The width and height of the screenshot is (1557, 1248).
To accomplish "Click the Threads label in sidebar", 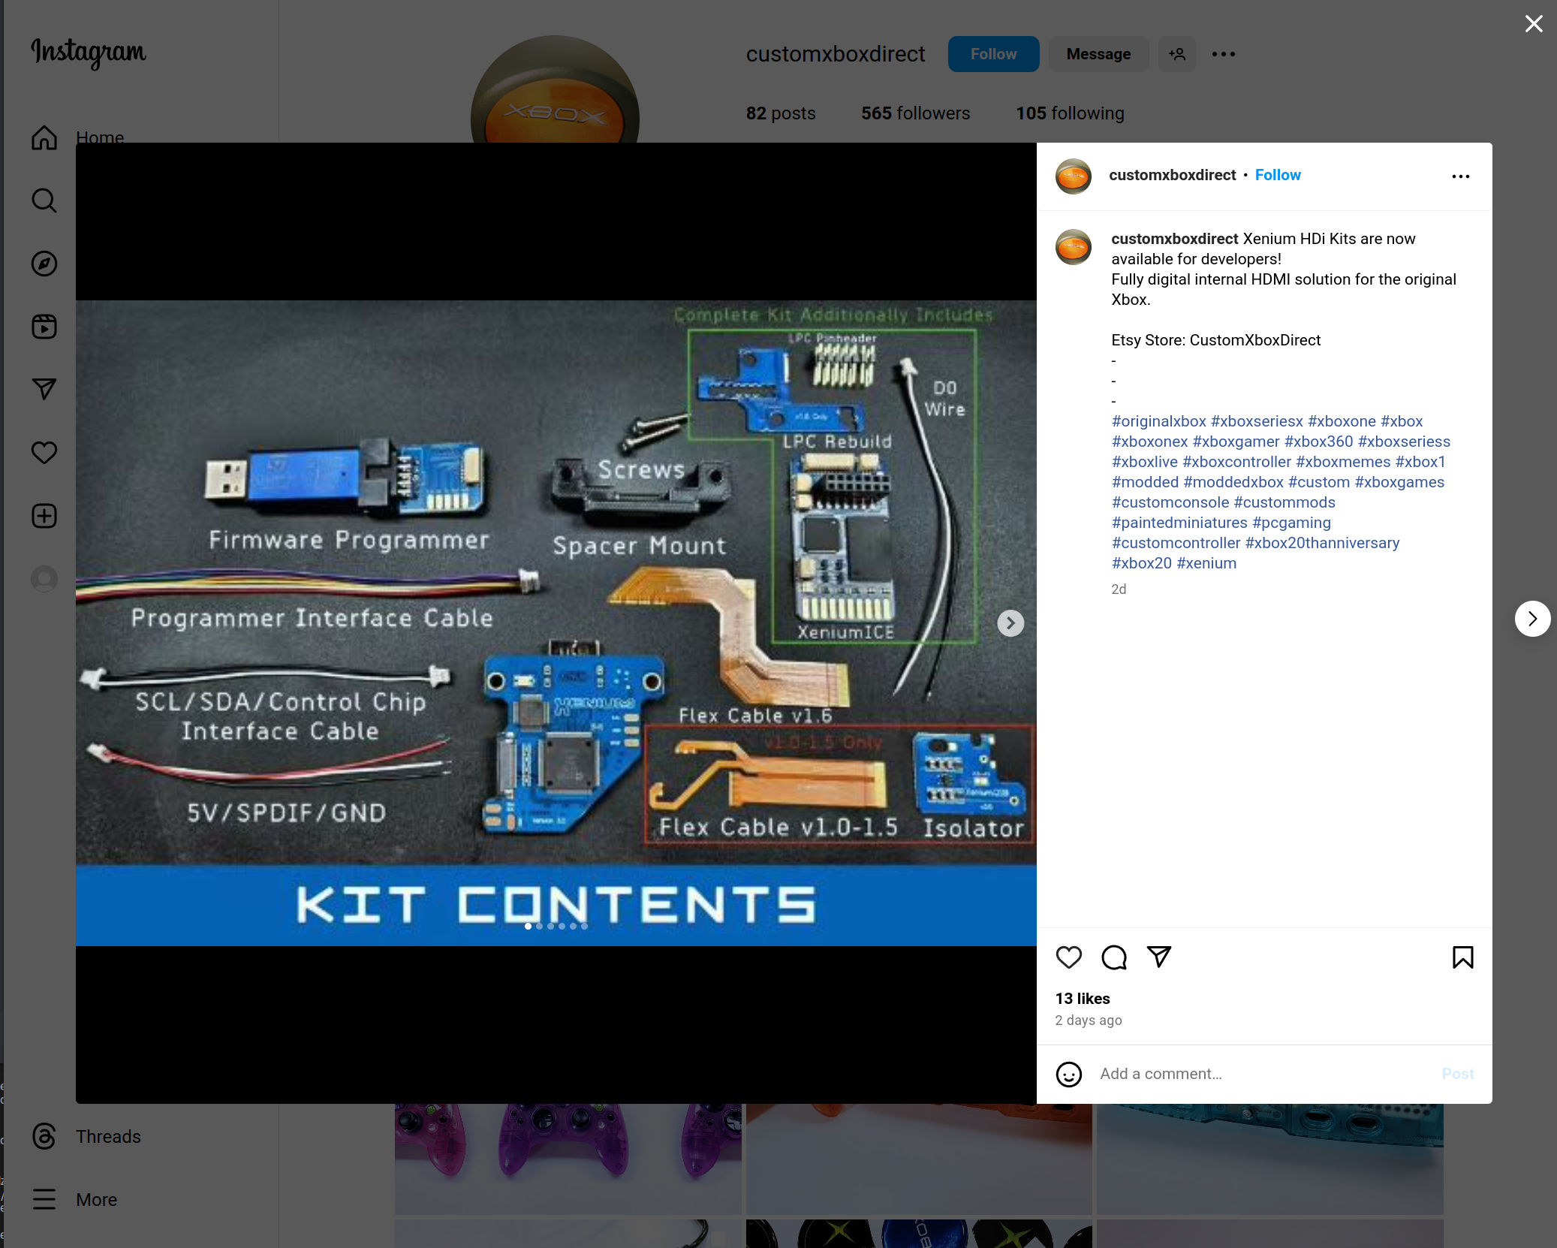I will pyautogui.click(x=108, y=1137).
